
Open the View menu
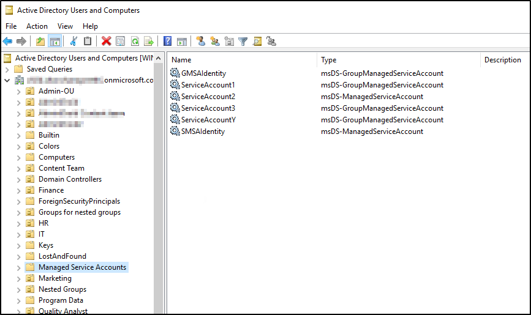click(x=65, y=26)
